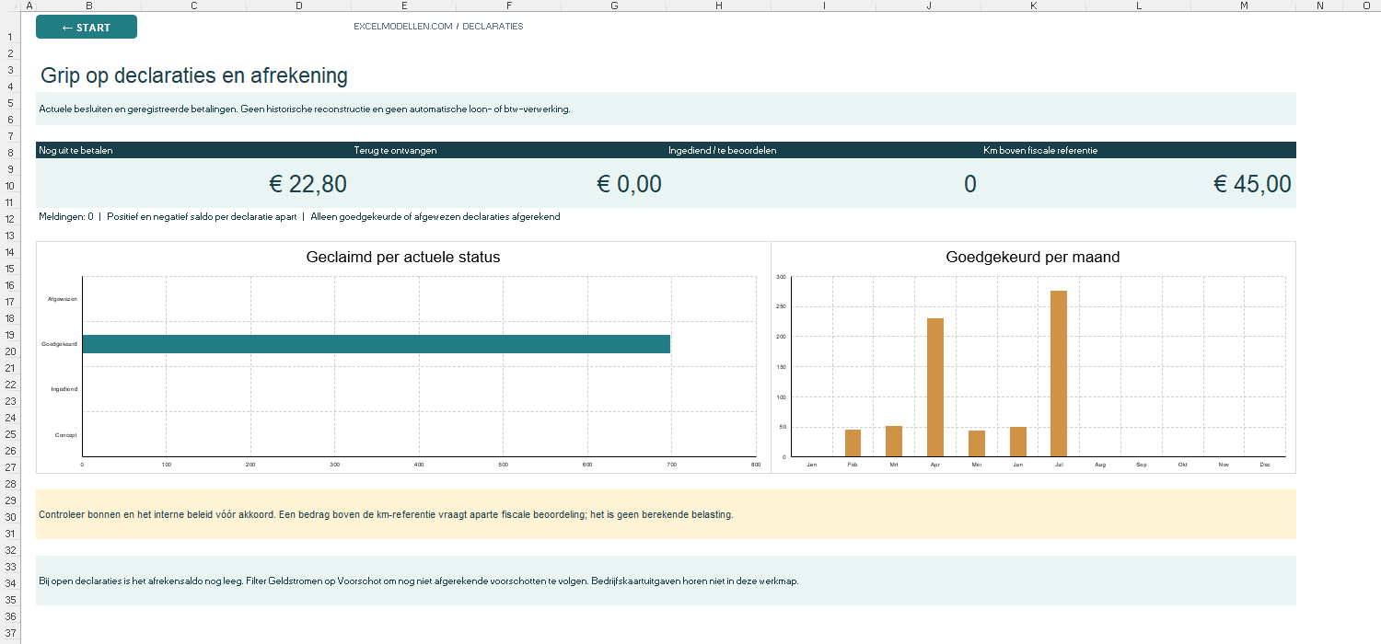Select column B header

tap(88, 6)
